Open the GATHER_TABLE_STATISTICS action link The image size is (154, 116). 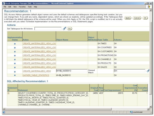(x=36, y=75)
